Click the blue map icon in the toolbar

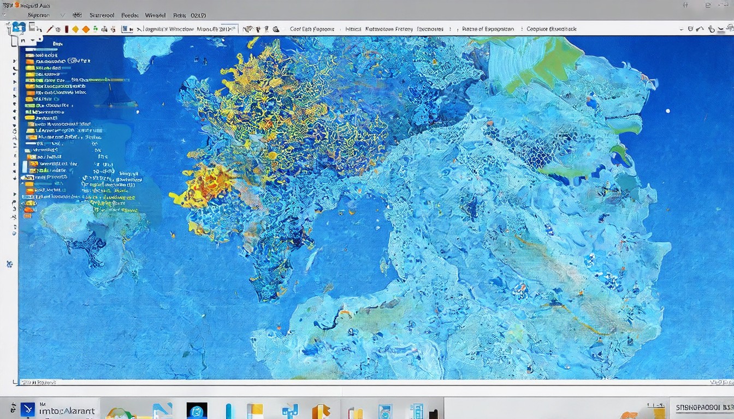click(x=20, y=28)
